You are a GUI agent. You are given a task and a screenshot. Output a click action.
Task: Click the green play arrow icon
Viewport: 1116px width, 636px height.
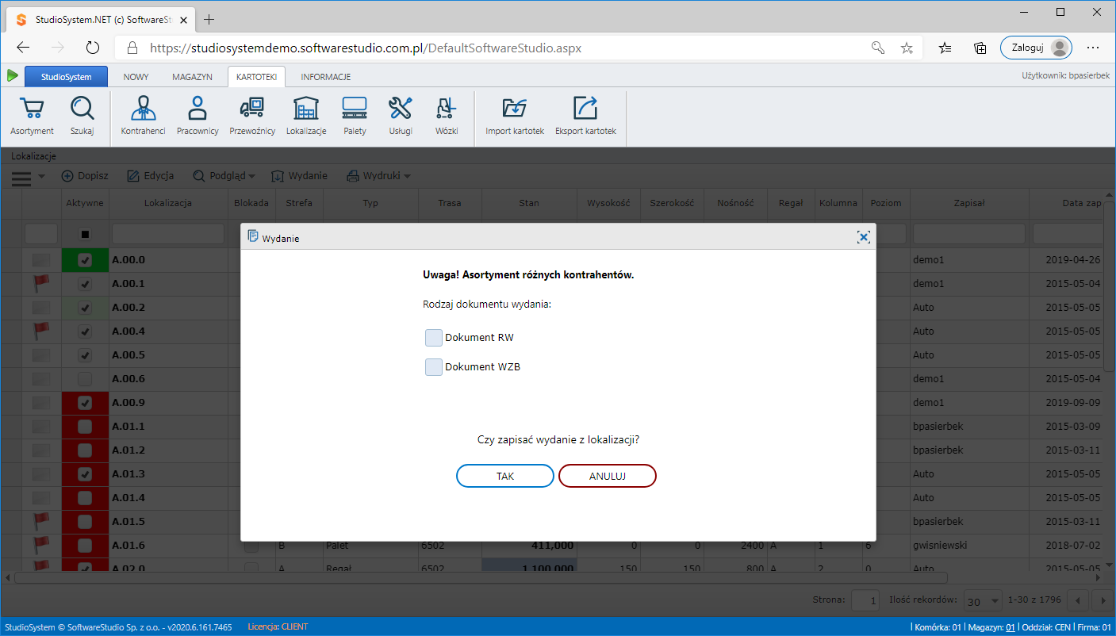point(12,76)
